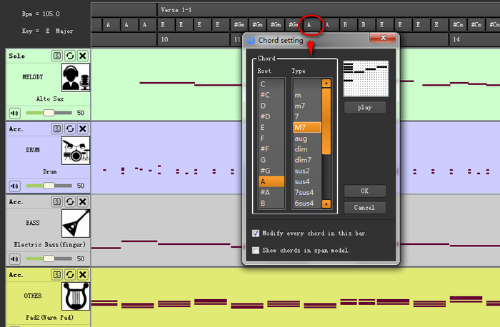
Task: Confirm chord with OK button
Action: [x=365, y=191]
